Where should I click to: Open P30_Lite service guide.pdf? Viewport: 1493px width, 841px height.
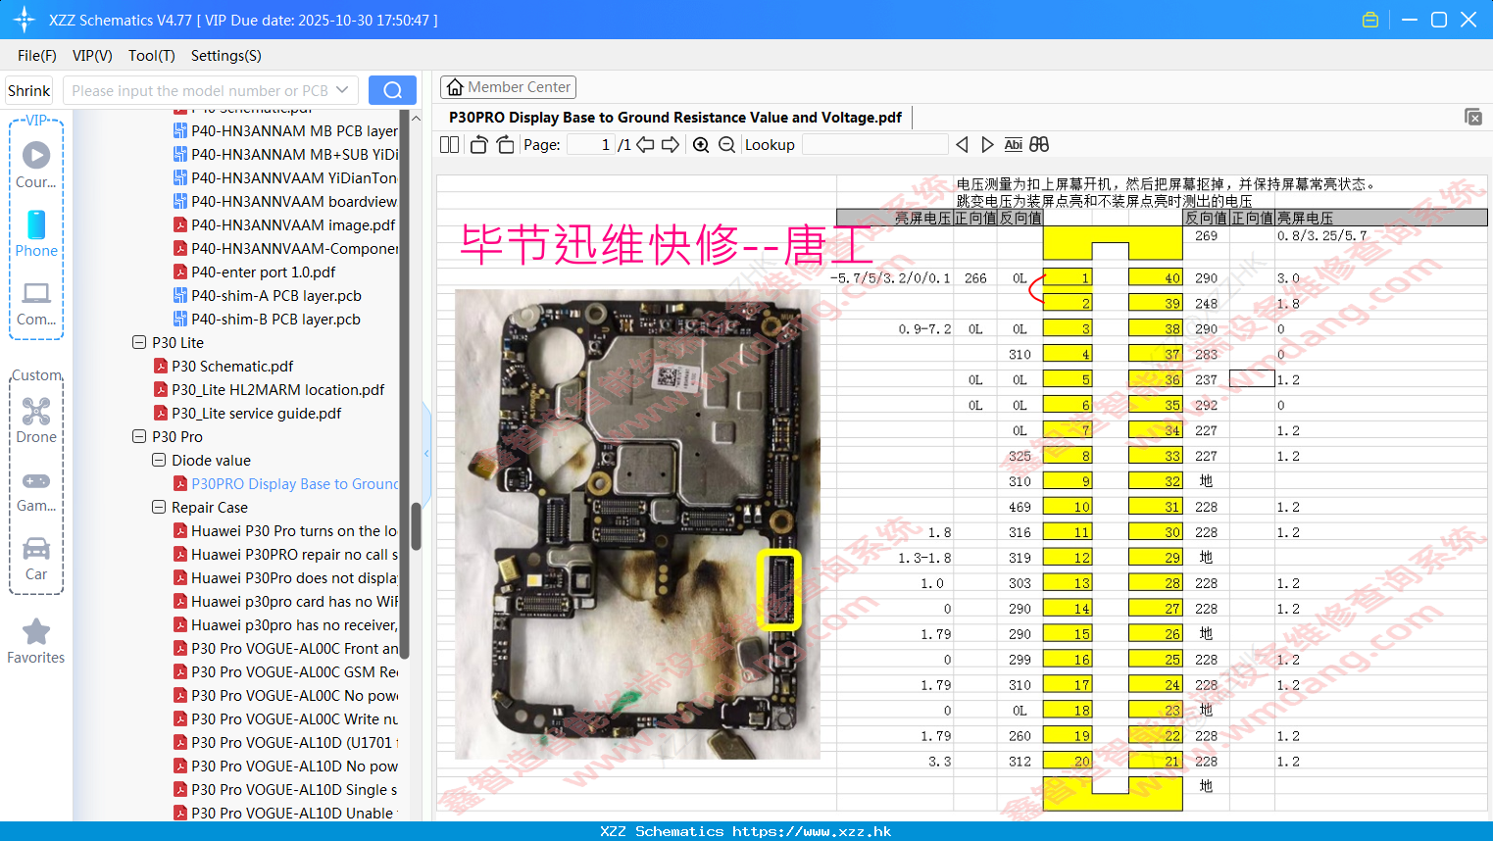tap(256, 413)
